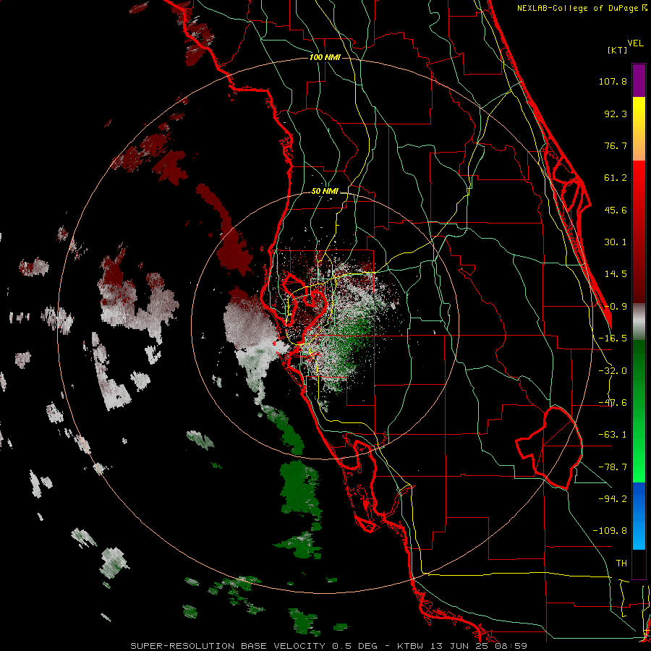Viewport: 651px width, 651px height.
Task: Click the yellow segment of the velocity color bar
Action: click(639, 129)
